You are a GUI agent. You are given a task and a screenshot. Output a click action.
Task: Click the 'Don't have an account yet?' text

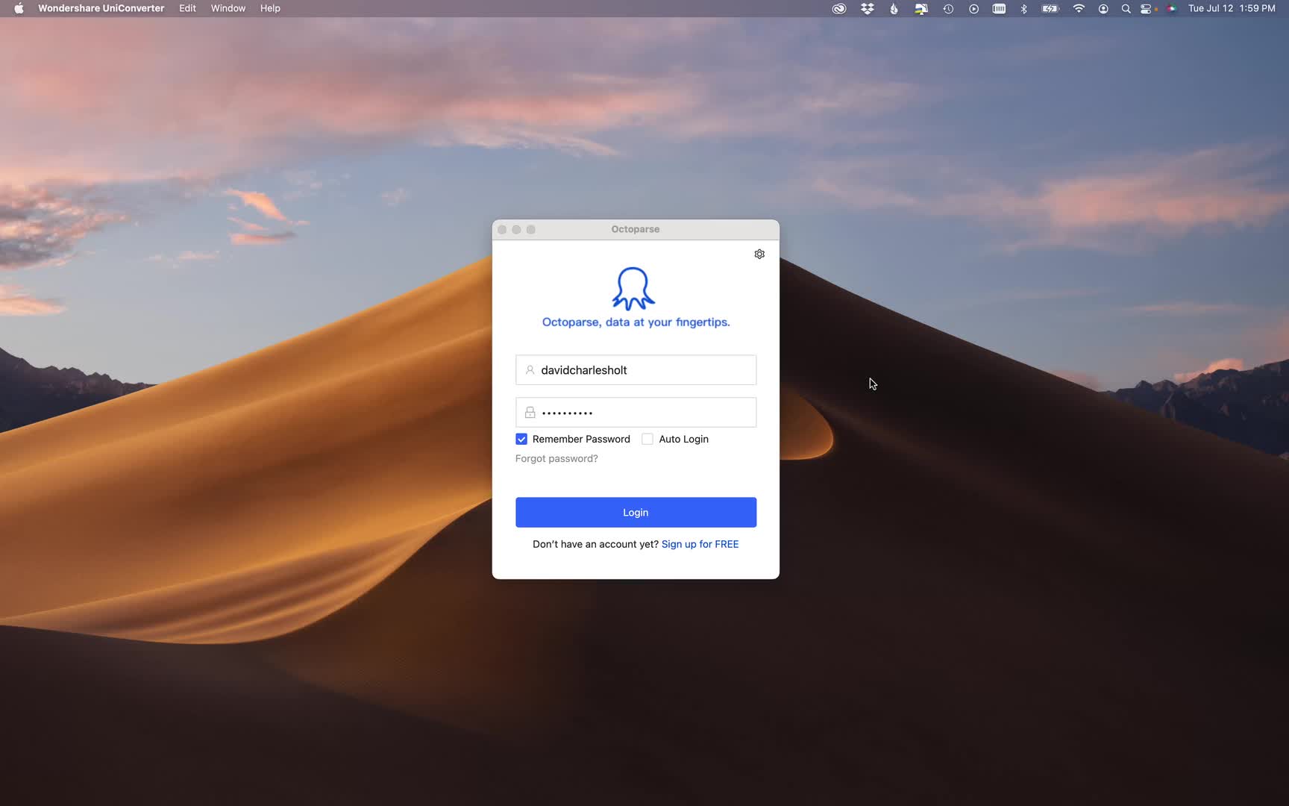[595, 544]
